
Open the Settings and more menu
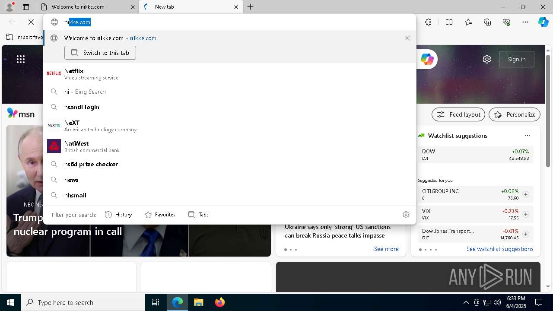click(525, 22)
